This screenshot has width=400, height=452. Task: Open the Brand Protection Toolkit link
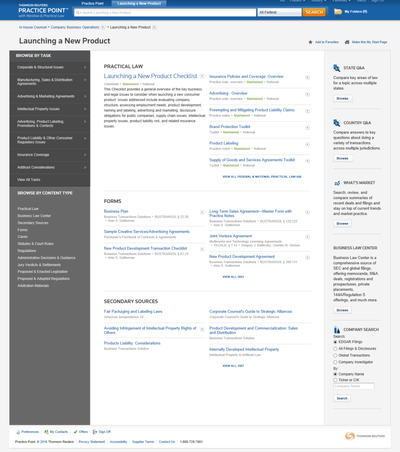pyautogui.click(x=230, y=127)
